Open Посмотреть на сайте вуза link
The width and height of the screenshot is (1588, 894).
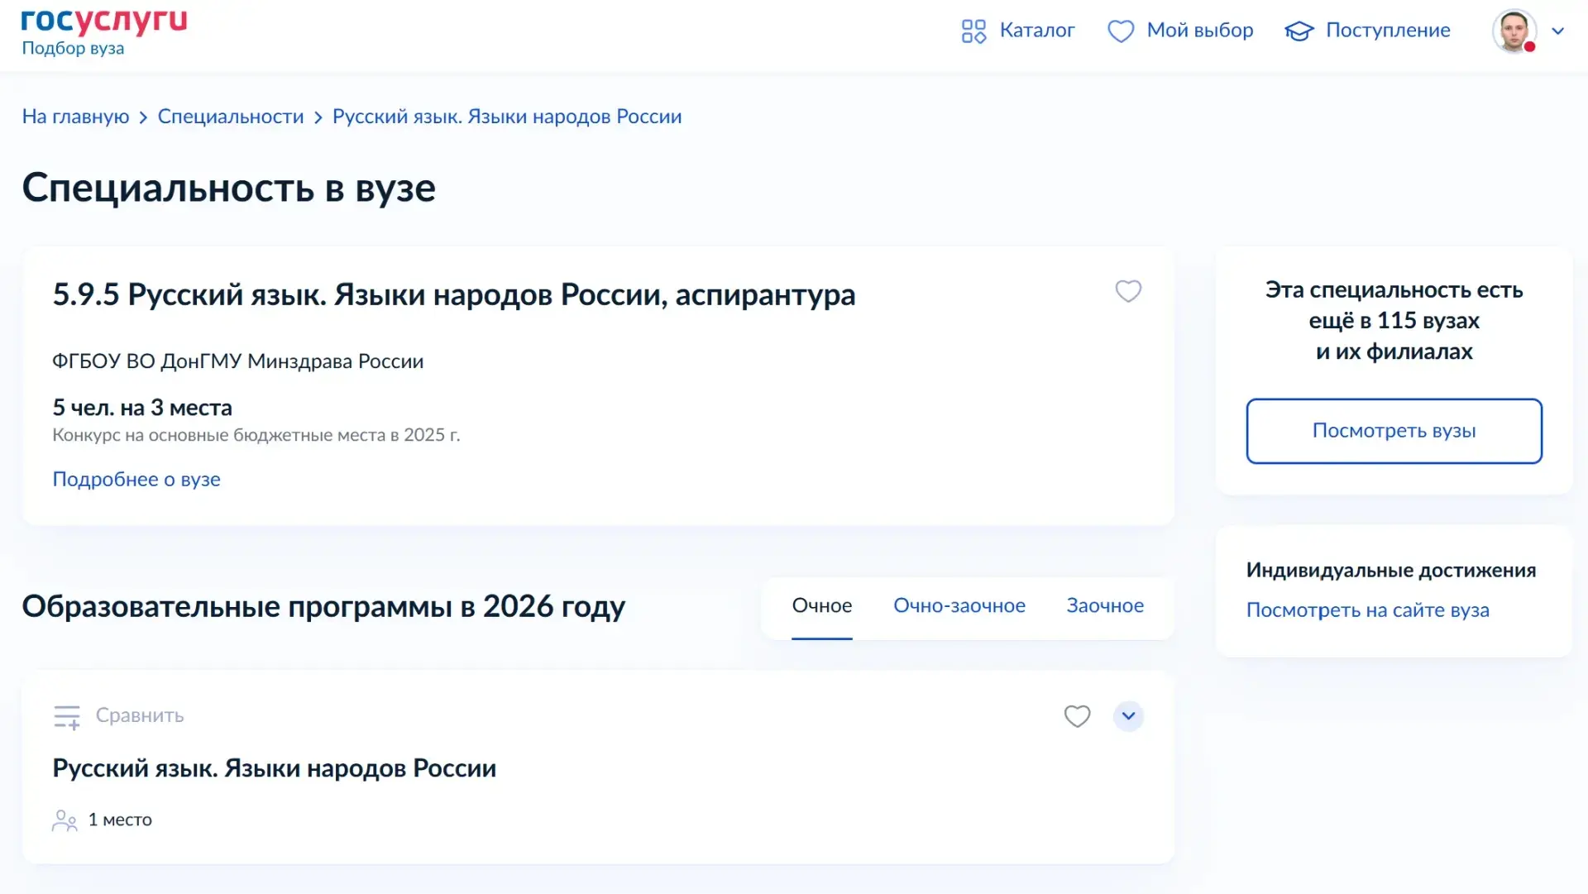[x=1367, y=610]
